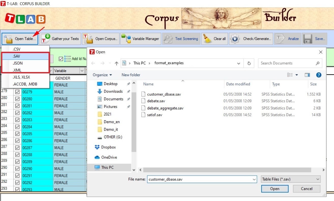
Task: Click the Open Corpus toolbar button
Action: 101,39
